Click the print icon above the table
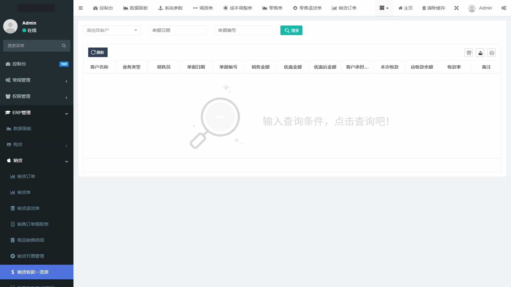Screen dimensions: 511x287 (x=492, y=53)
